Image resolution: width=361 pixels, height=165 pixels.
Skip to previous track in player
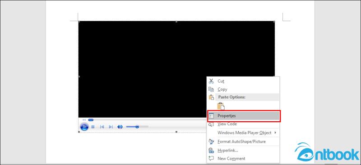[x=102, y=127]
